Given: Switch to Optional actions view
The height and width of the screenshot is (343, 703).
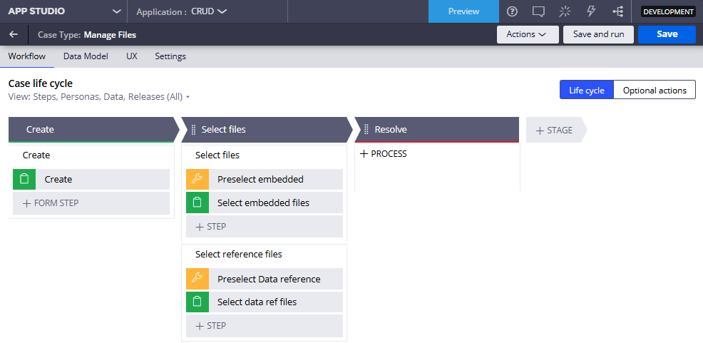Looking at the screenshot, I should coord(655,90).
